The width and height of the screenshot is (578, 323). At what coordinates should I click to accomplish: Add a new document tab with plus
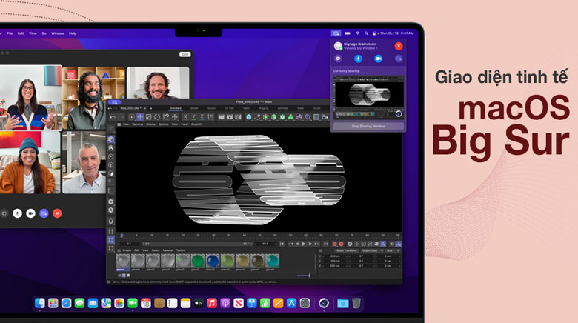click(150, 108)
